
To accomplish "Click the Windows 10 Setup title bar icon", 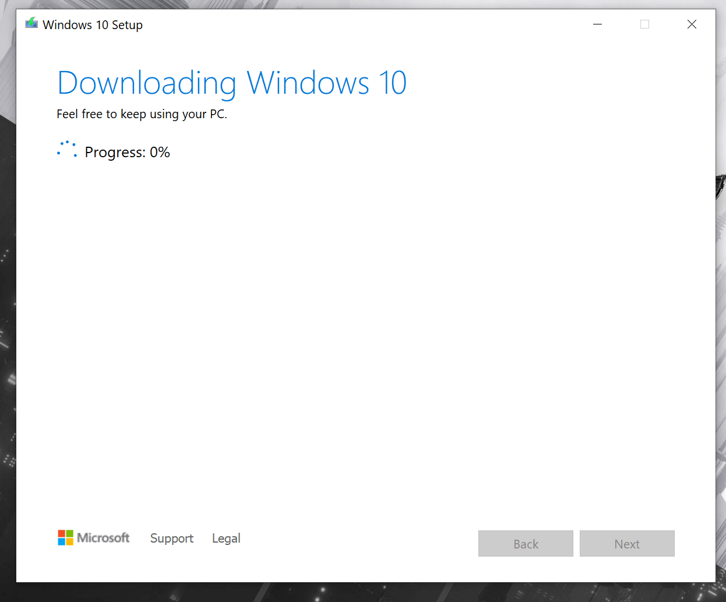I will 31,24.
